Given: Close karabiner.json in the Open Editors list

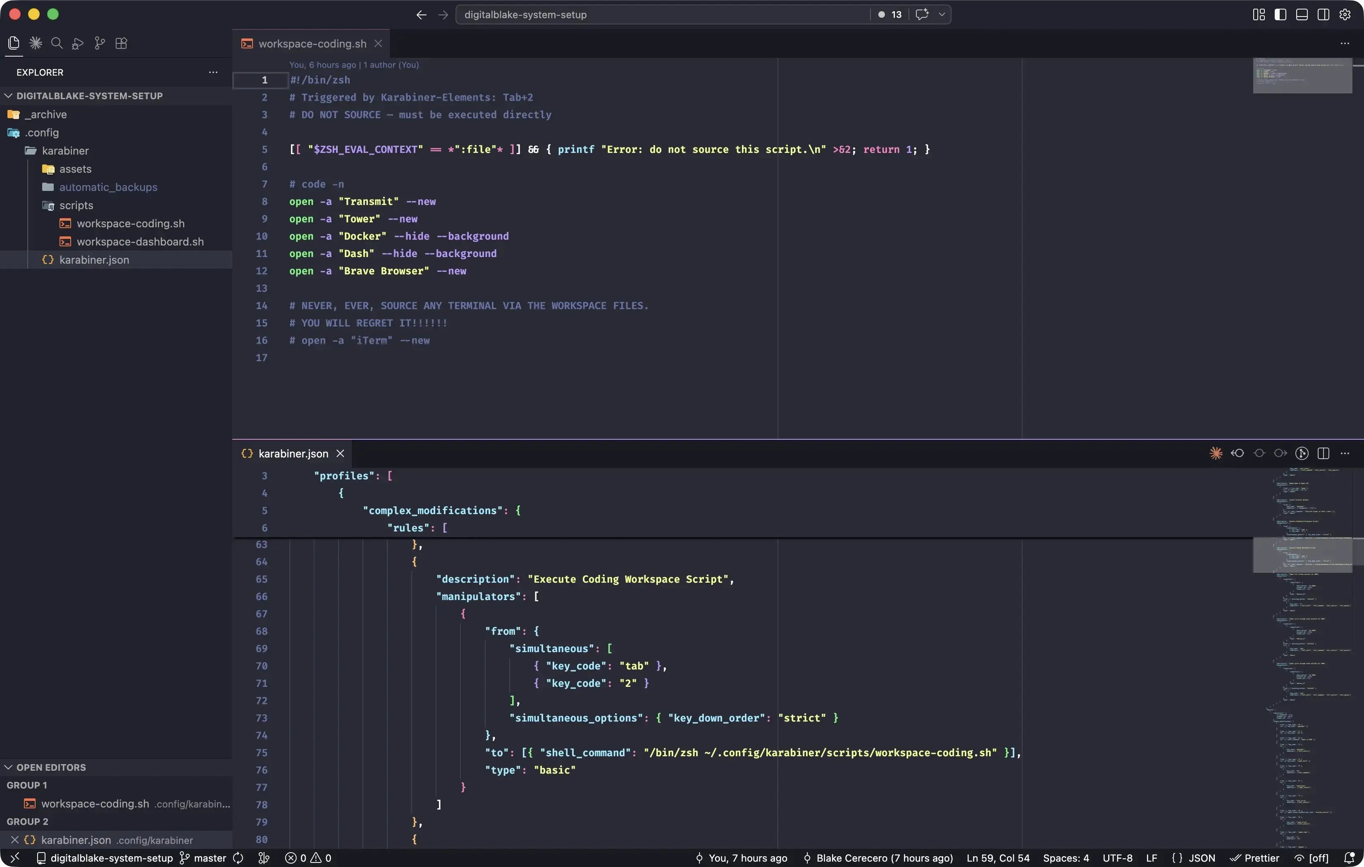Looking at the screenshot, I should pos(15,840).
